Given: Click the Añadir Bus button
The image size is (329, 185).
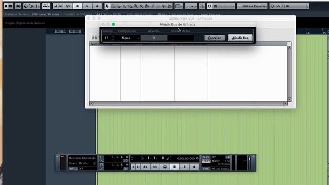Looking at the screenshot, I should (240, 38).
